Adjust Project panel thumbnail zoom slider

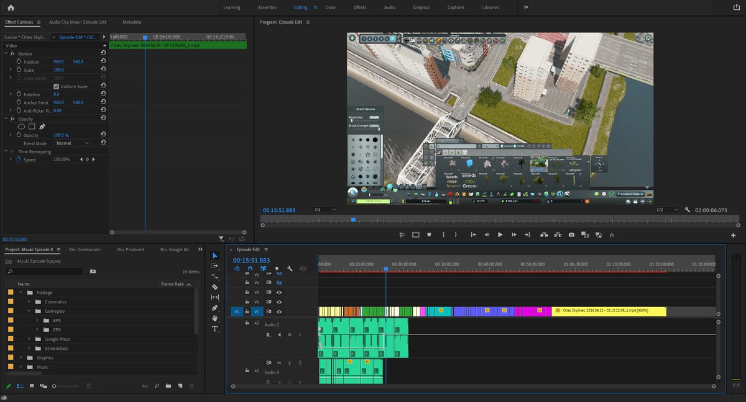point(65,386)
